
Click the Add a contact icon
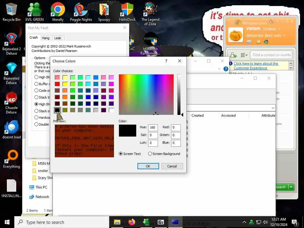[x=233, y=55]
